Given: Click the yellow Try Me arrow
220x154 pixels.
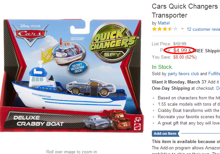Looking at the screenshot, I should (47, 56).
